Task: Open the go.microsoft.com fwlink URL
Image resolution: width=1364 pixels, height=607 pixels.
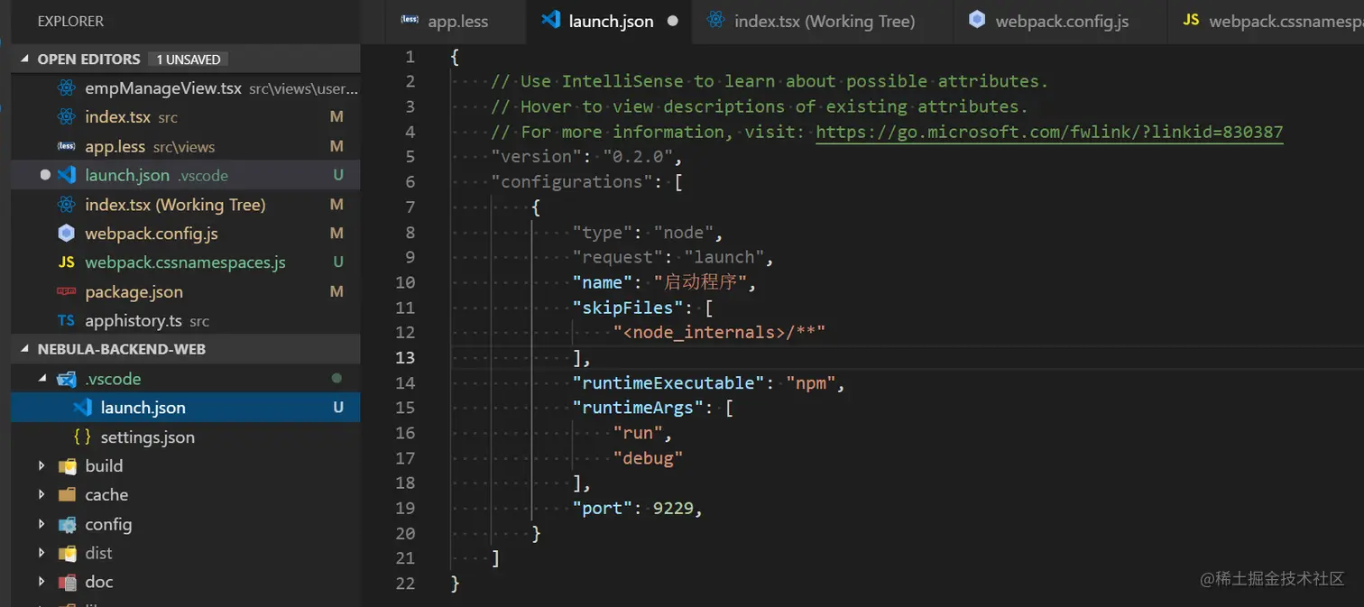Action: pyautogui.click(x=1049, y=132)
